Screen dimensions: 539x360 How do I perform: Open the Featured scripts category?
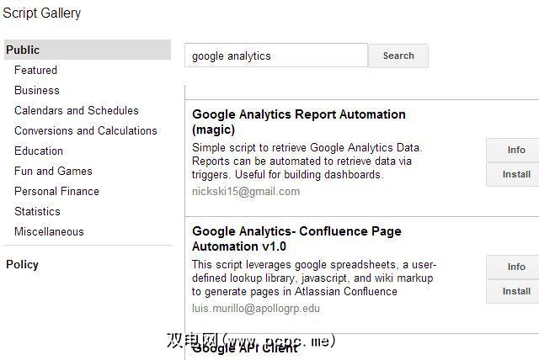pyautogui.click(x=35, y=70)
